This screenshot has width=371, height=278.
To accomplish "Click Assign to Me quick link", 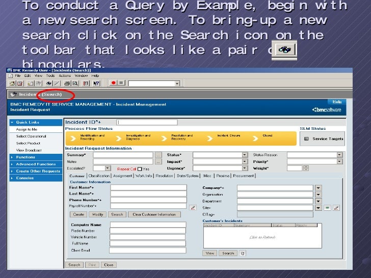I will (26, 129).
